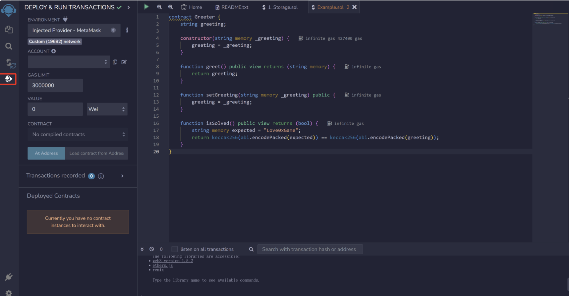Open the Remix logo home icon
This screenshot has height=296, width=569.
(x=9, y=10)
